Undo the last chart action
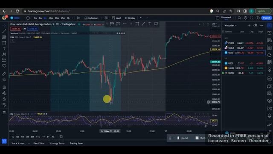Viewport: 273px width, 154px height. 141,18
